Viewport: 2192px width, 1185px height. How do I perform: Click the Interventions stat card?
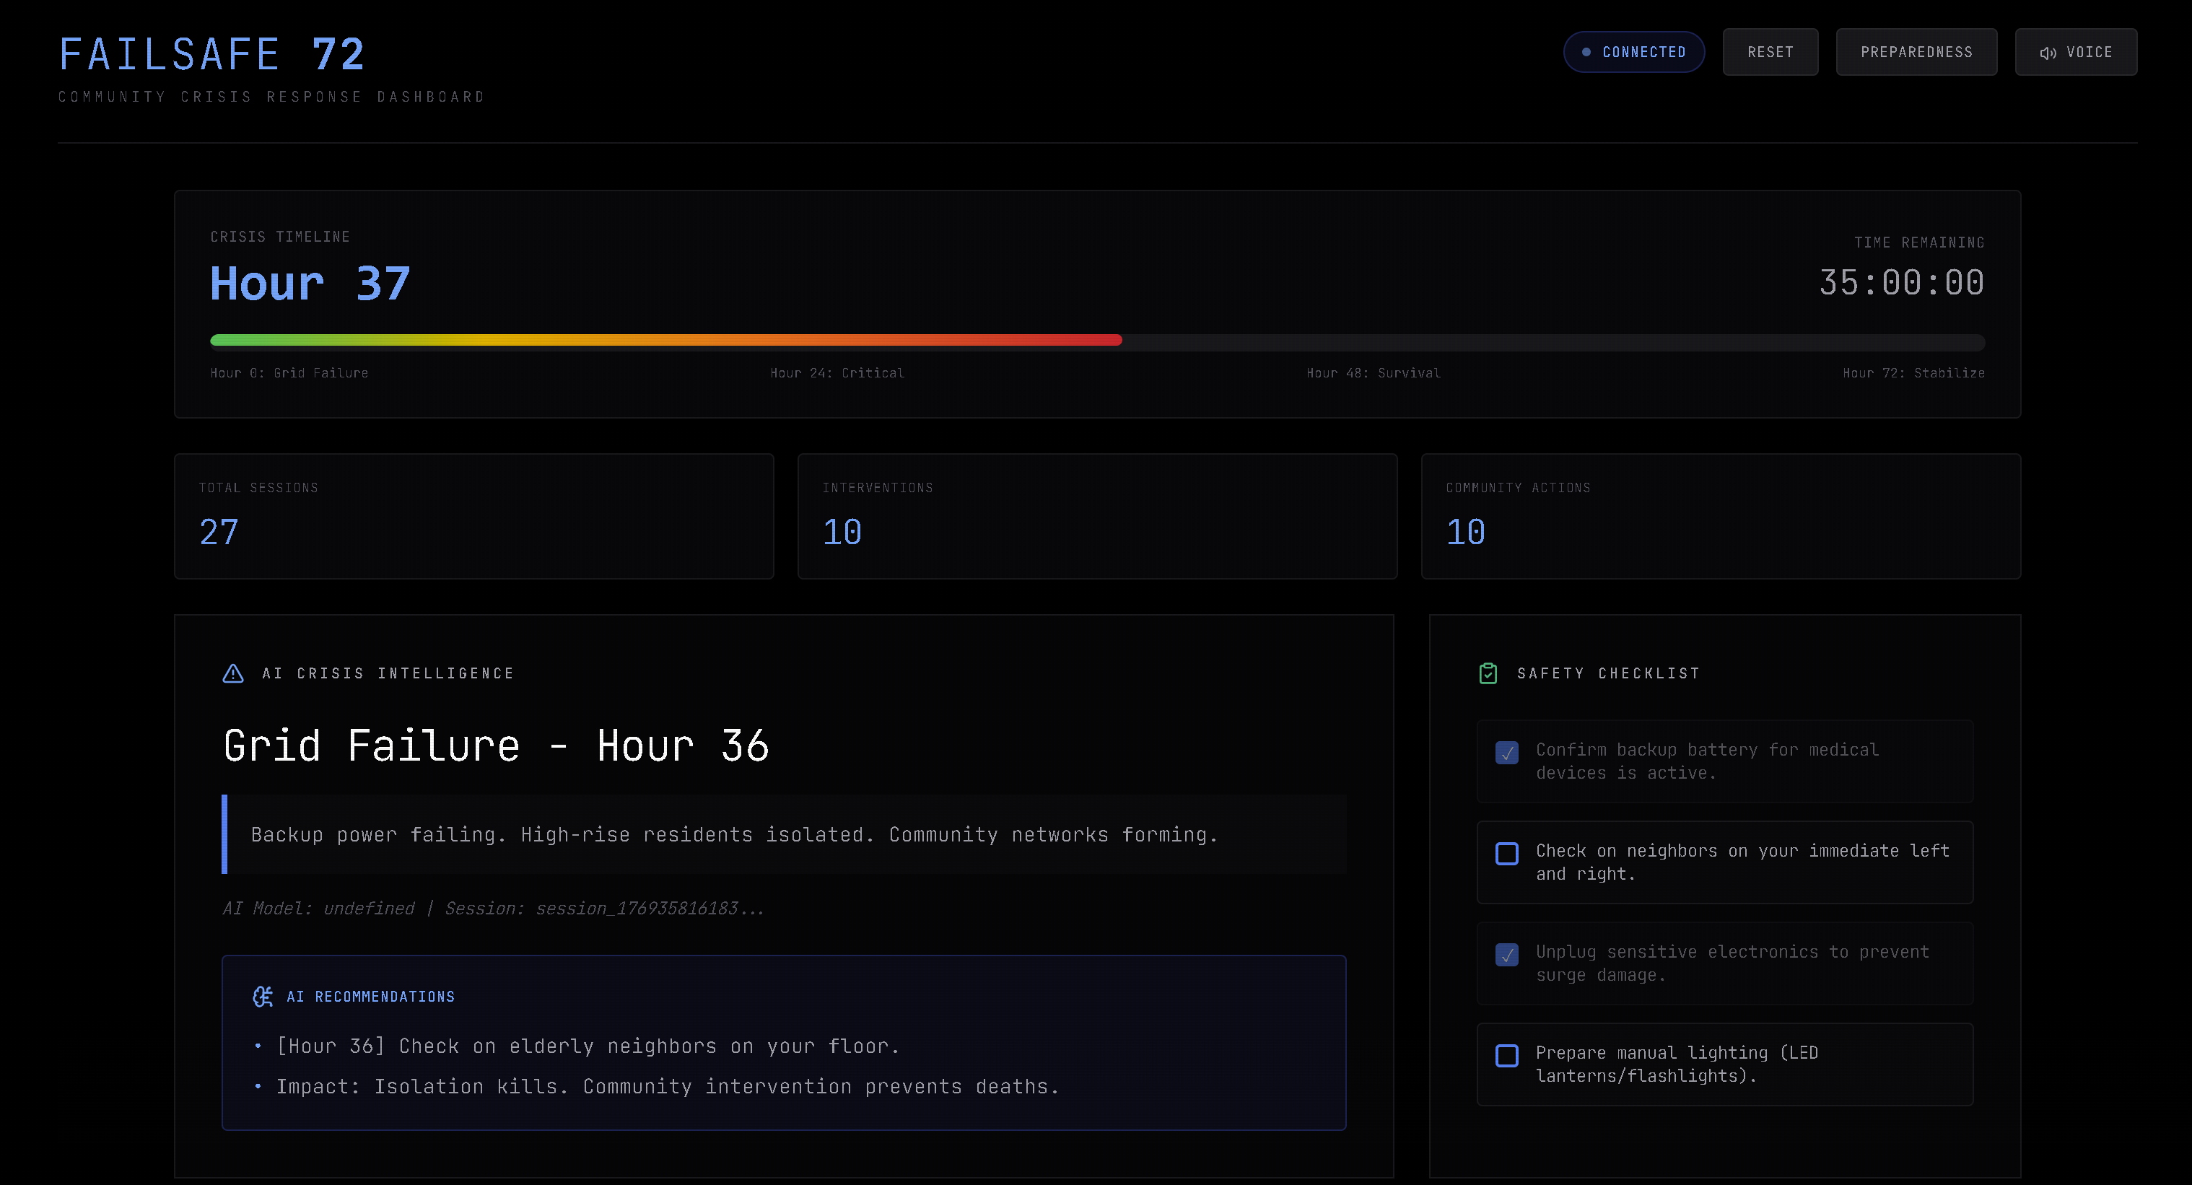coord(1097,517)
